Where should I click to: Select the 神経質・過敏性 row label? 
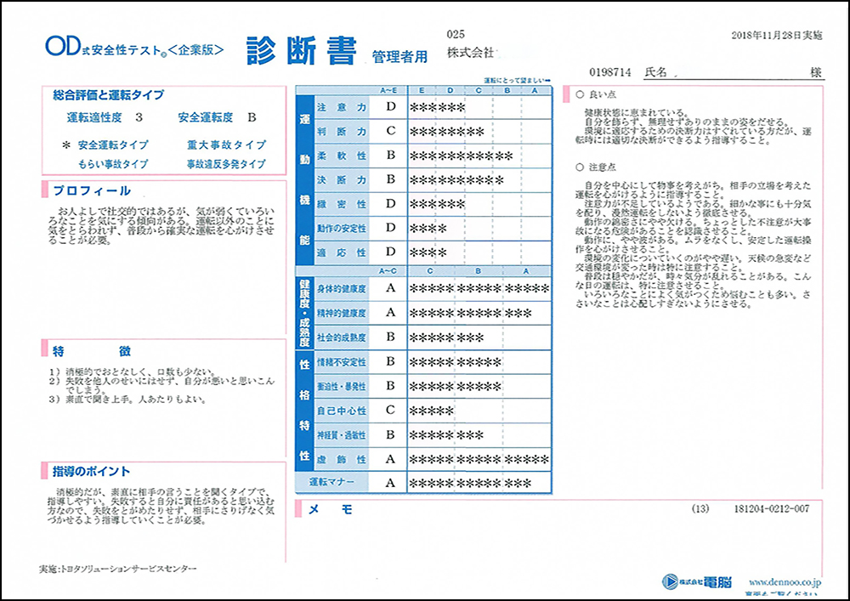(342, 435)
